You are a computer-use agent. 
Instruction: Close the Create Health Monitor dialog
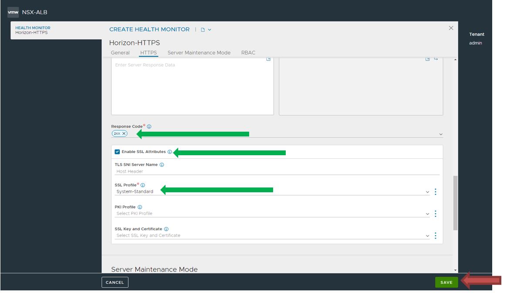point(451,28)
